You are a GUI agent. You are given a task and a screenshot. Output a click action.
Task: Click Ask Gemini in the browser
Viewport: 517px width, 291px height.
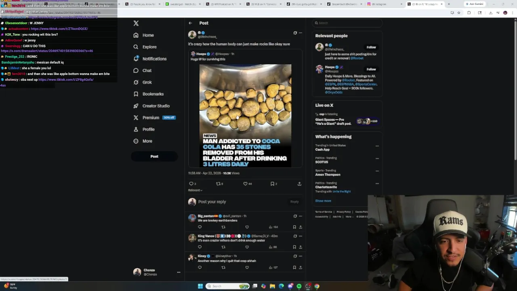point(474,4)
